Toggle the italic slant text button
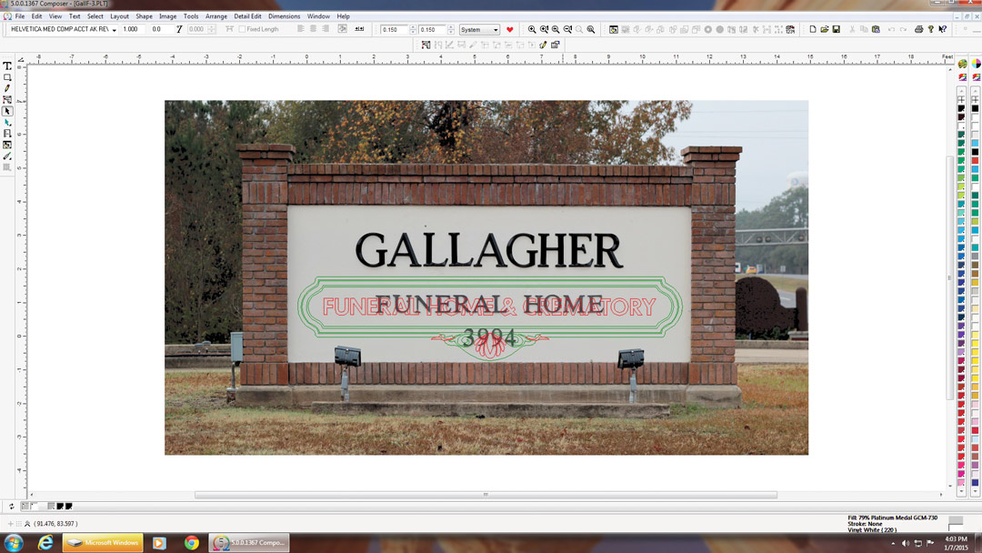The image size is (982, 553). click(179, 29)
